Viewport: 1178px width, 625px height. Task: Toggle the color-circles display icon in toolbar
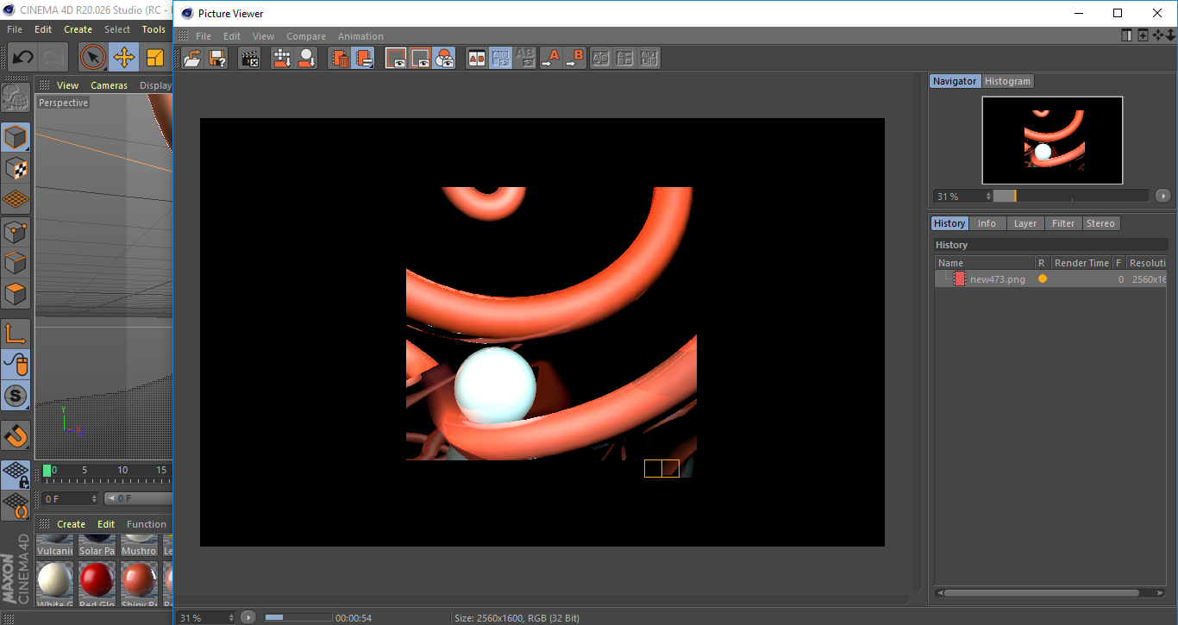(444, 59)
